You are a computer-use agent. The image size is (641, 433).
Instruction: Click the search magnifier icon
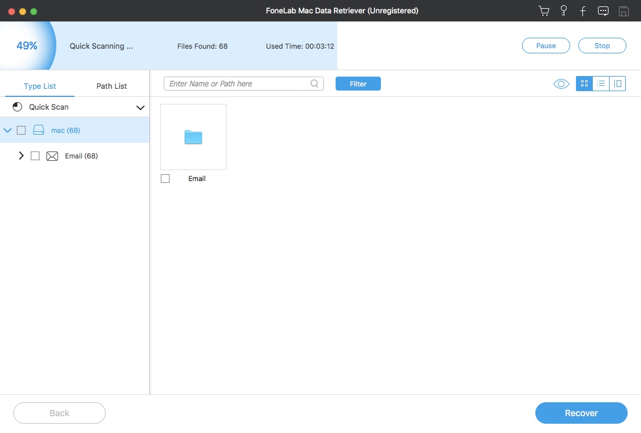(314, 84)
